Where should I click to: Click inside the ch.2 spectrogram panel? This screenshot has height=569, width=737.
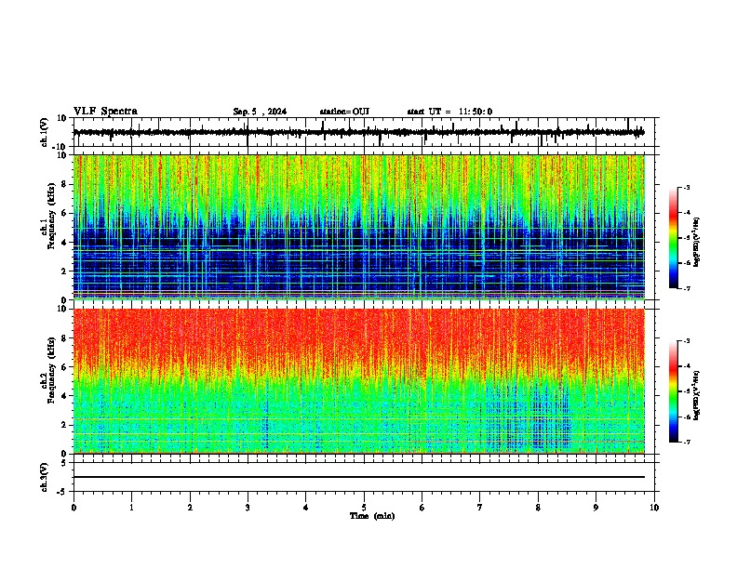359,381
